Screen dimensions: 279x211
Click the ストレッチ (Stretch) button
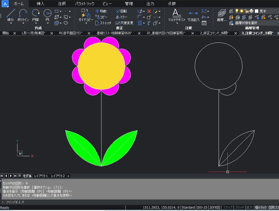pyautogui.click(x=103, y=23)
